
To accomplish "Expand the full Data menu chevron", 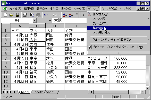I will [119, 52].
